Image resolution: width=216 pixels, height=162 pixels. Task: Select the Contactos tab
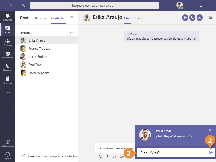tap(58, 18)
